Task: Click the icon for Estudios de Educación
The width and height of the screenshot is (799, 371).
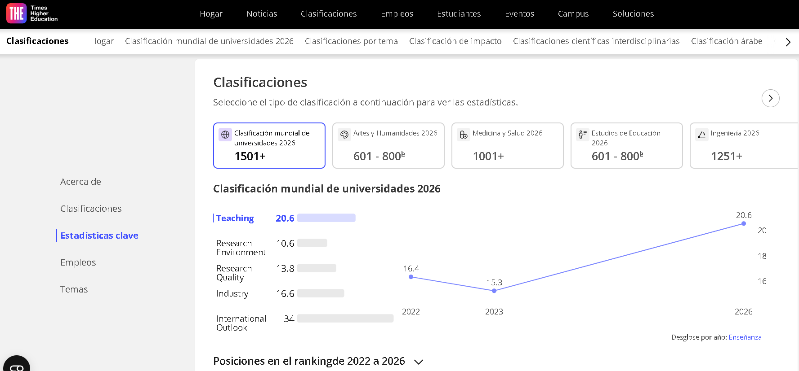Action: (x=583, y=135)
